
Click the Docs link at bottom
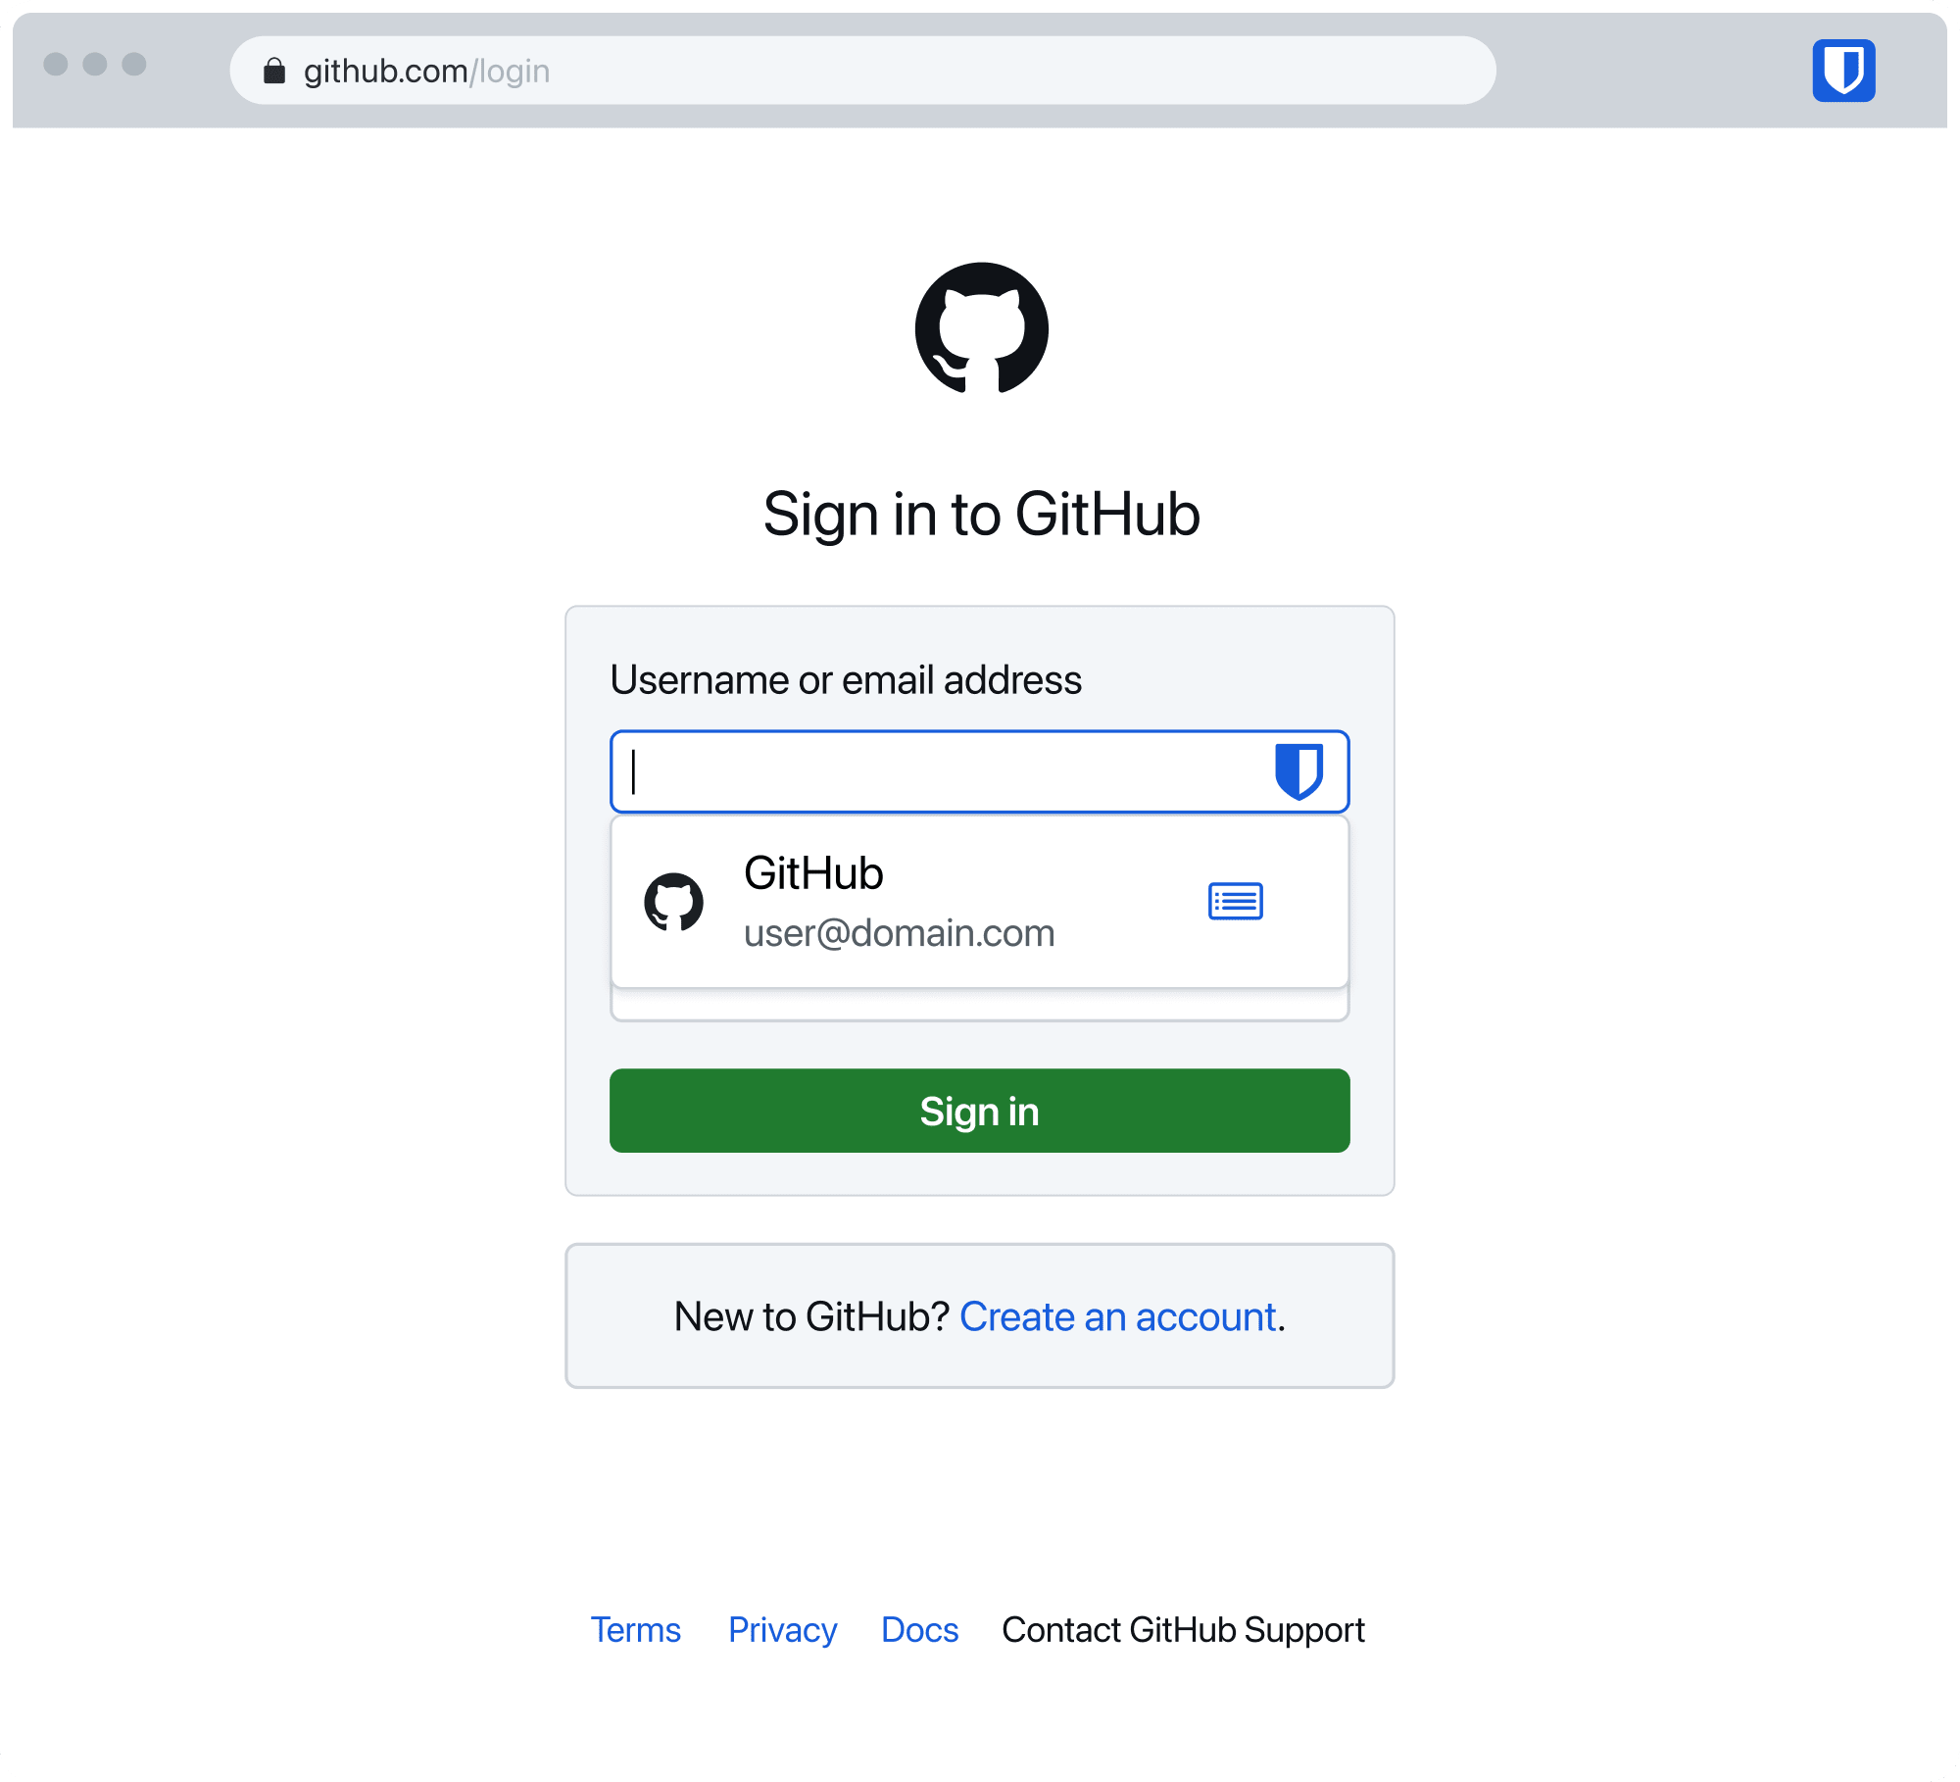(x=922, y=1630)
